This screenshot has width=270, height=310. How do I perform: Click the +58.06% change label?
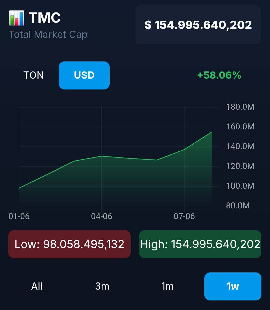[x=219, y=75]
